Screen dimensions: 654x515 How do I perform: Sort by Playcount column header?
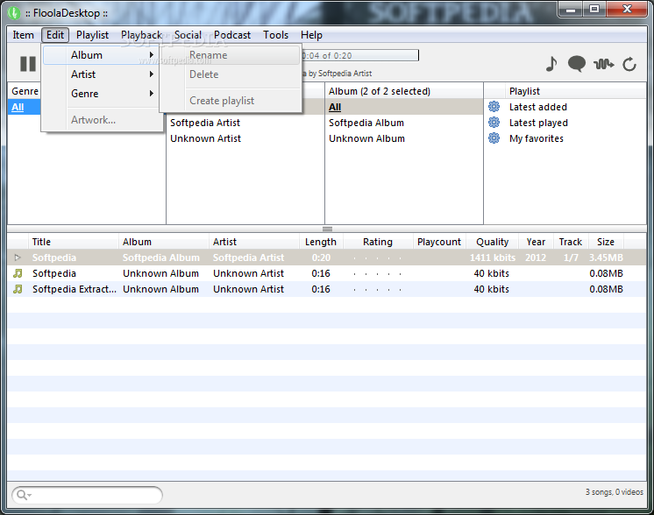tap(439, 242)
